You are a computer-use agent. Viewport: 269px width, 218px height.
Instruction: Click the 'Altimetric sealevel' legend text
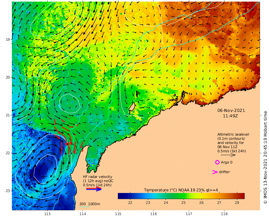point(233,135)
